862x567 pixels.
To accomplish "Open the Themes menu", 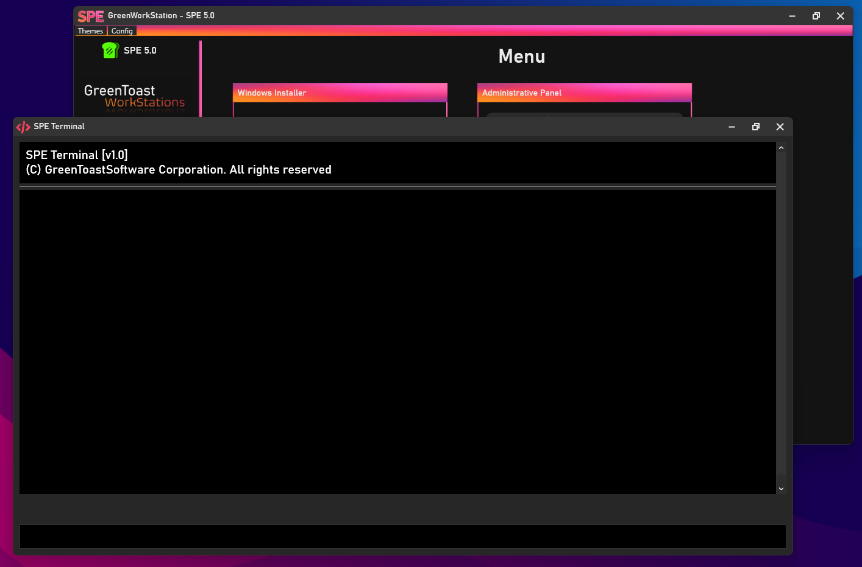I will (90, 31).
